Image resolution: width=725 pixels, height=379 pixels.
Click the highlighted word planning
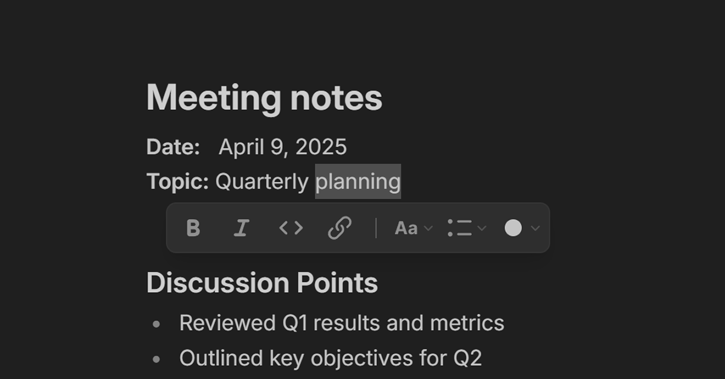pyautogui.click(x=358, y=180)
